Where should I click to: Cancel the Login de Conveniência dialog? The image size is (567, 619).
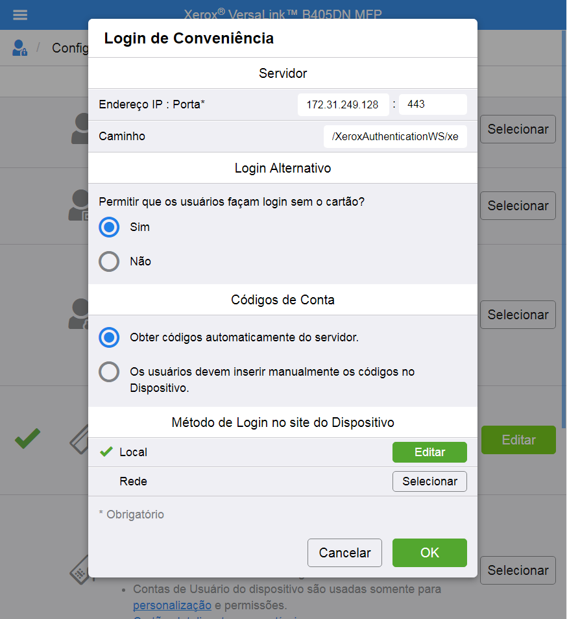pos(344,553)
